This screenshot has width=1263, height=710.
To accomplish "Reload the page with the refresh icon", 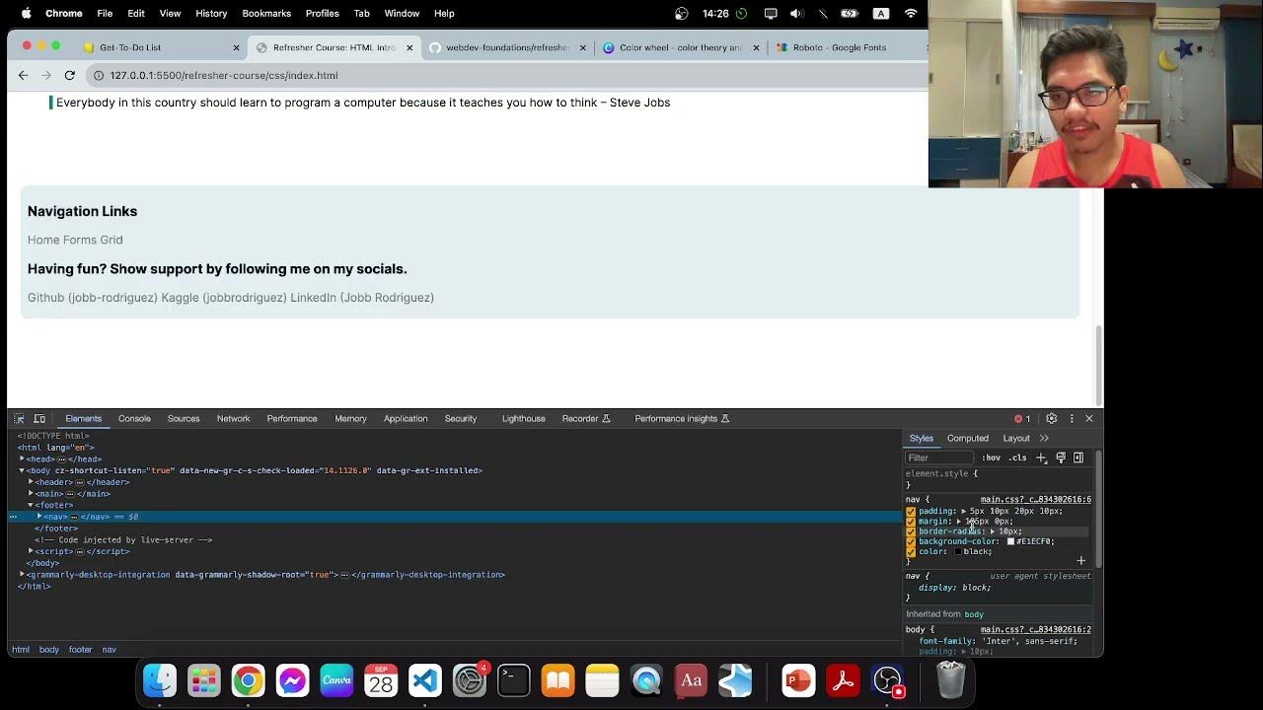I will coord(69,75).
